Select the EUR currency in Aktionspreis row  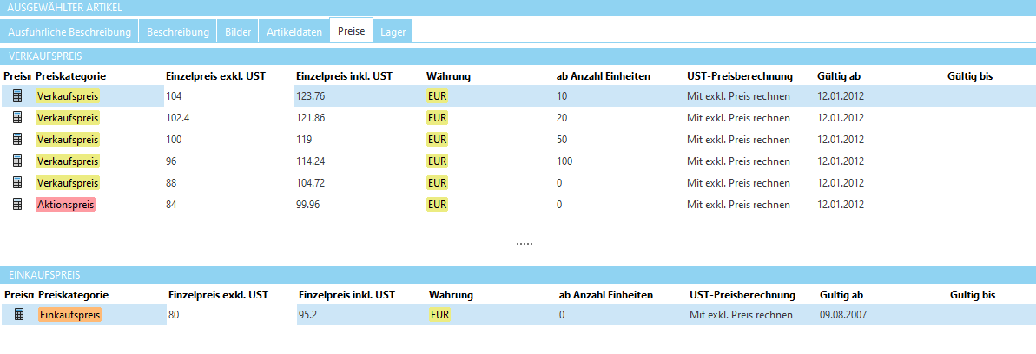(x=437, y=205)
